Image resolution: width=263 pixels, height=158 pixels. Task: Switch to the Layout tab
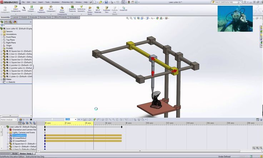click(15, 17)
